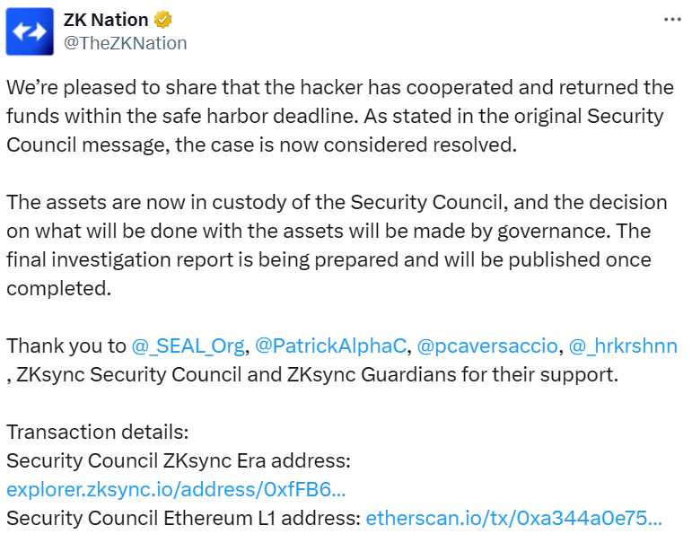
Task: Click the final investigation report sentence
Action: [328, 259]
